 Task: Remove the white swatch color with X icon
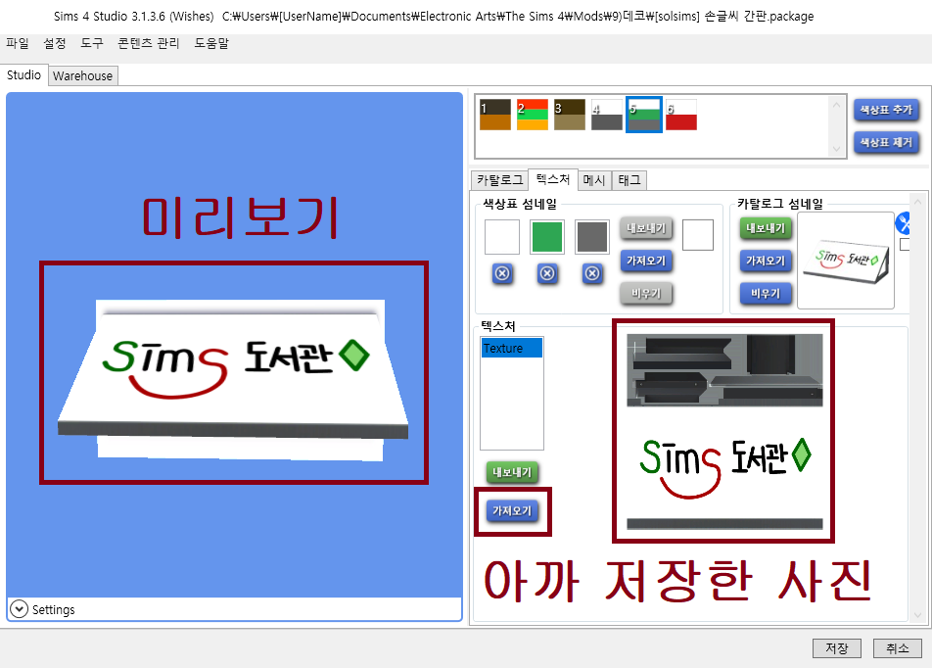click(x=502, y=273)
